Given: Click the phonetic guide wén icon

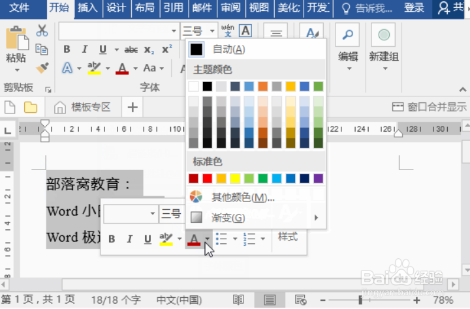Looking at the screenshot, I should (x=228, y=31).
